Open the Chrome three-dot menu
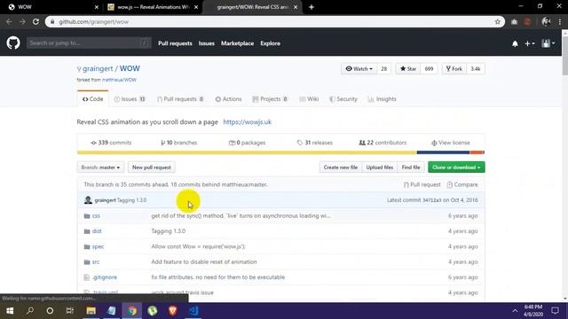The height and width of the screenshot is (319, 568). tap(560, 21)
